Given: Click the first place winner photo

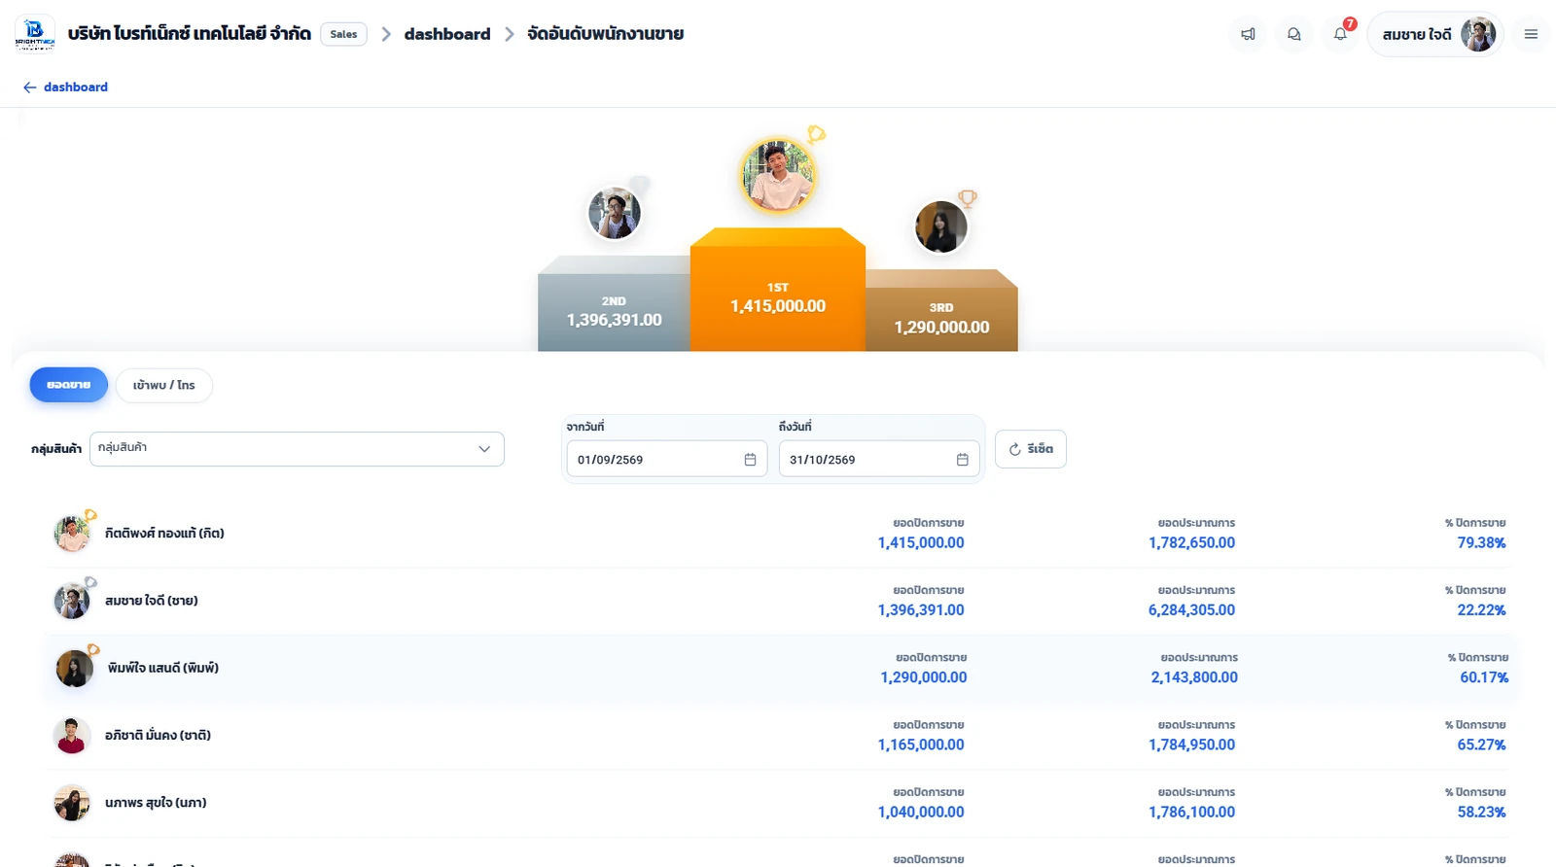Looking at the screenshot, I should click(x=777, y=176).
